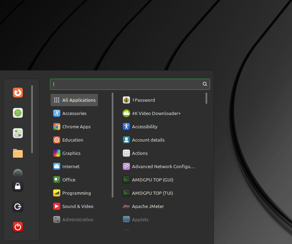292x244 pixels.
Task: Open System Settings toggle-switch icon
Action: coord(18,133)
